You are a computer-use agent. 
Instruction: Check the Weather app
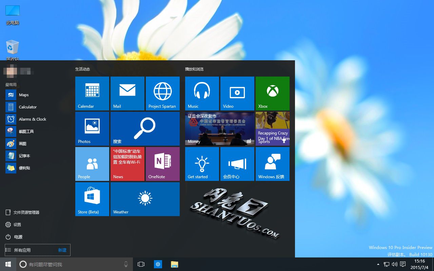tap(145, 199)
